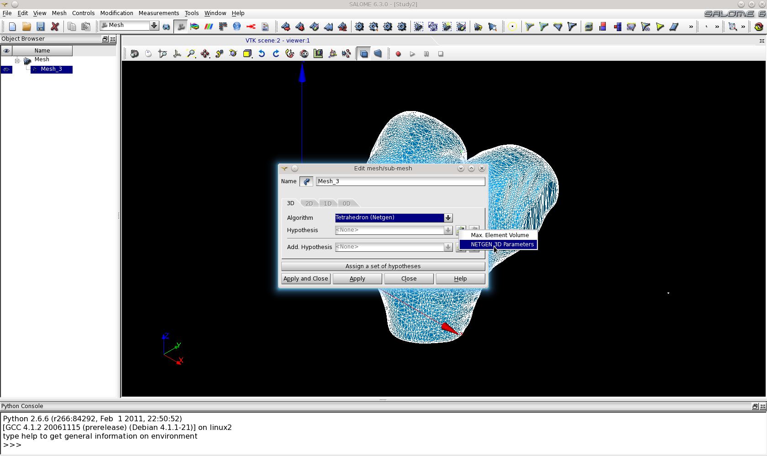Click the yellow circle Add node icon
This screenshot has height=456, width=767.
point(512,27)
